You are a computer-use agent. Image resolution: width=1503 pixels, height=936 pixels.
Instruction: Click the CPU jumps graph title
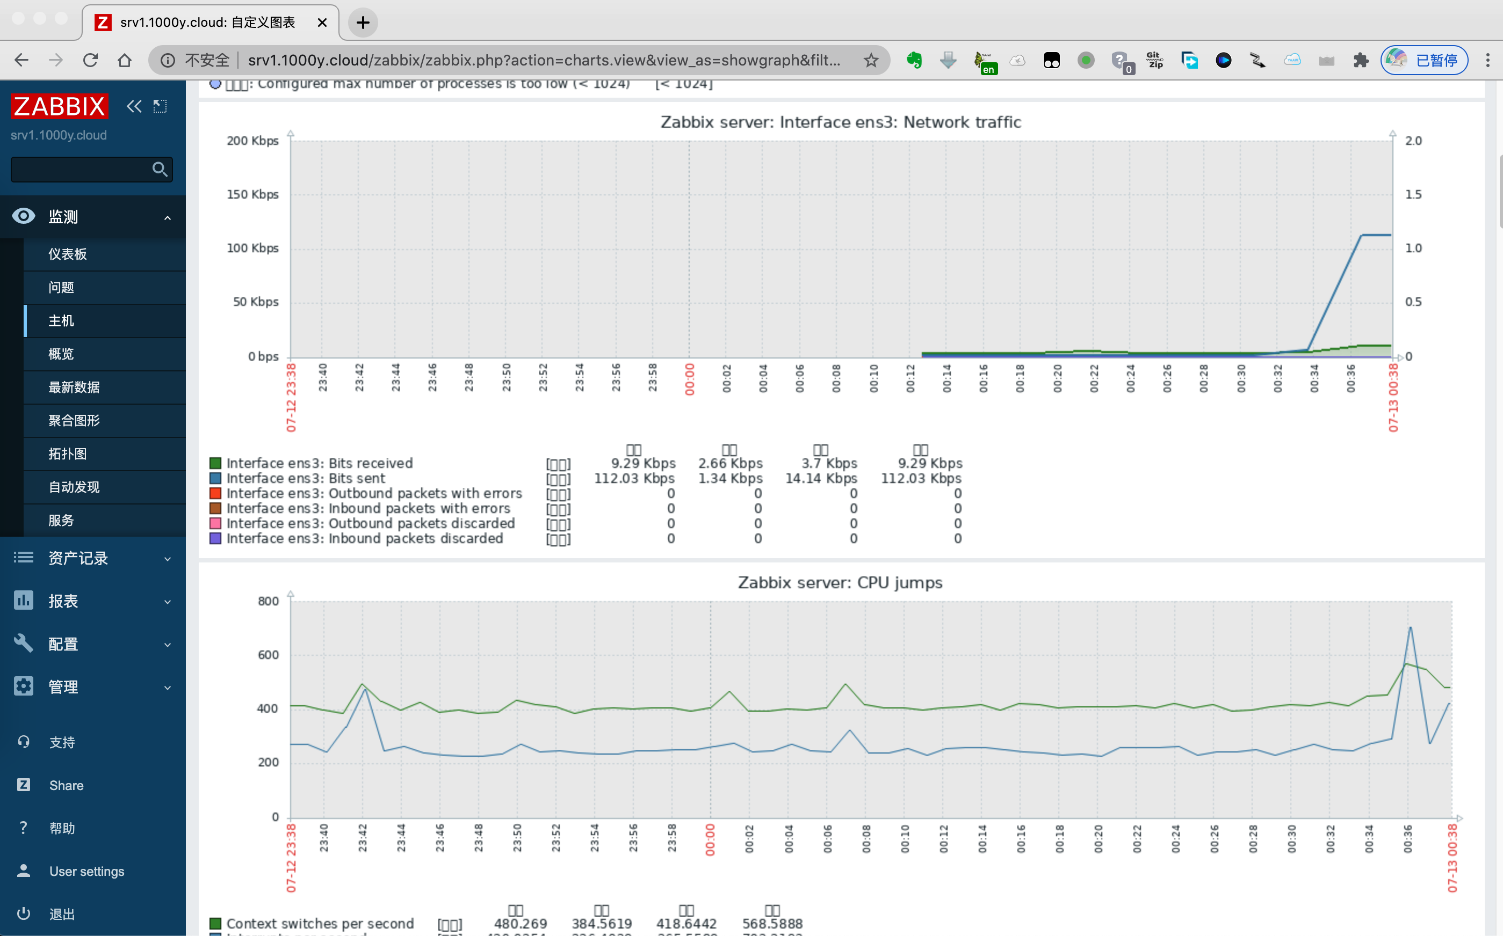pyautogui.click(x=840, y=582)
